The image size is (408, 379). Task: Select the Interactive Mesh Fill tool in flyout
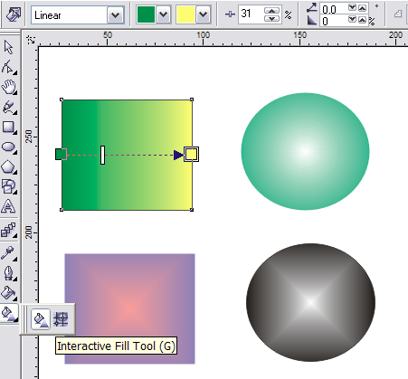tap(61, 319)
